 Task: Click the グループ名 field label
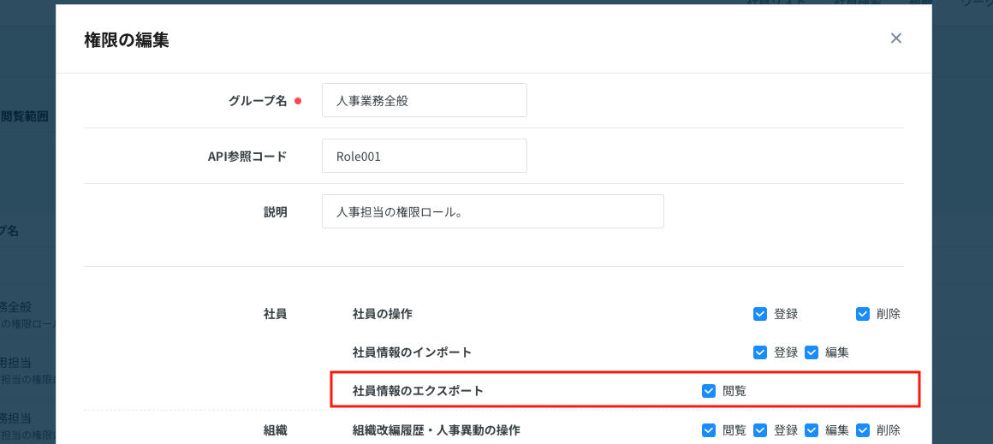click(x=257, y=100)
